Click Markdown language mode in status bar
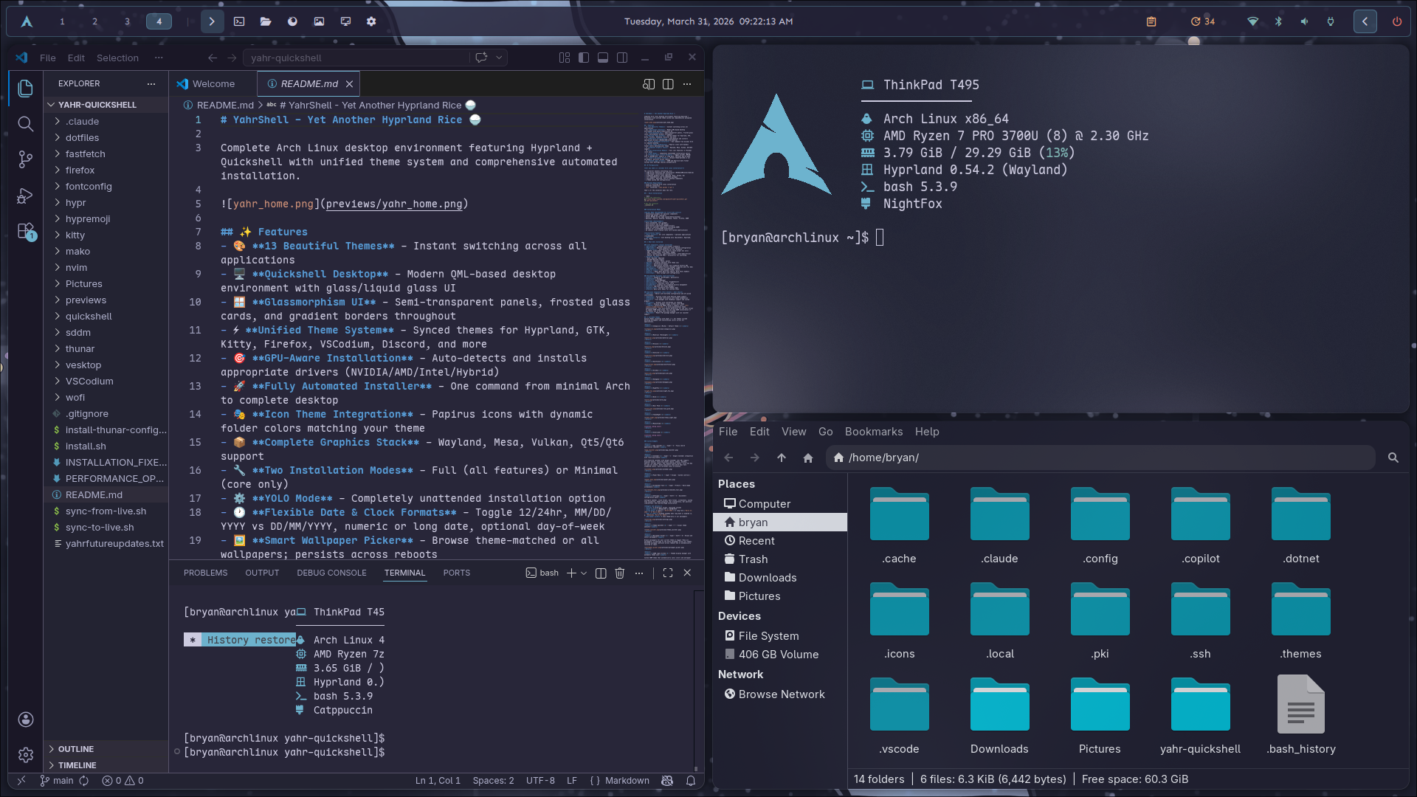 [x=627, y=781]
